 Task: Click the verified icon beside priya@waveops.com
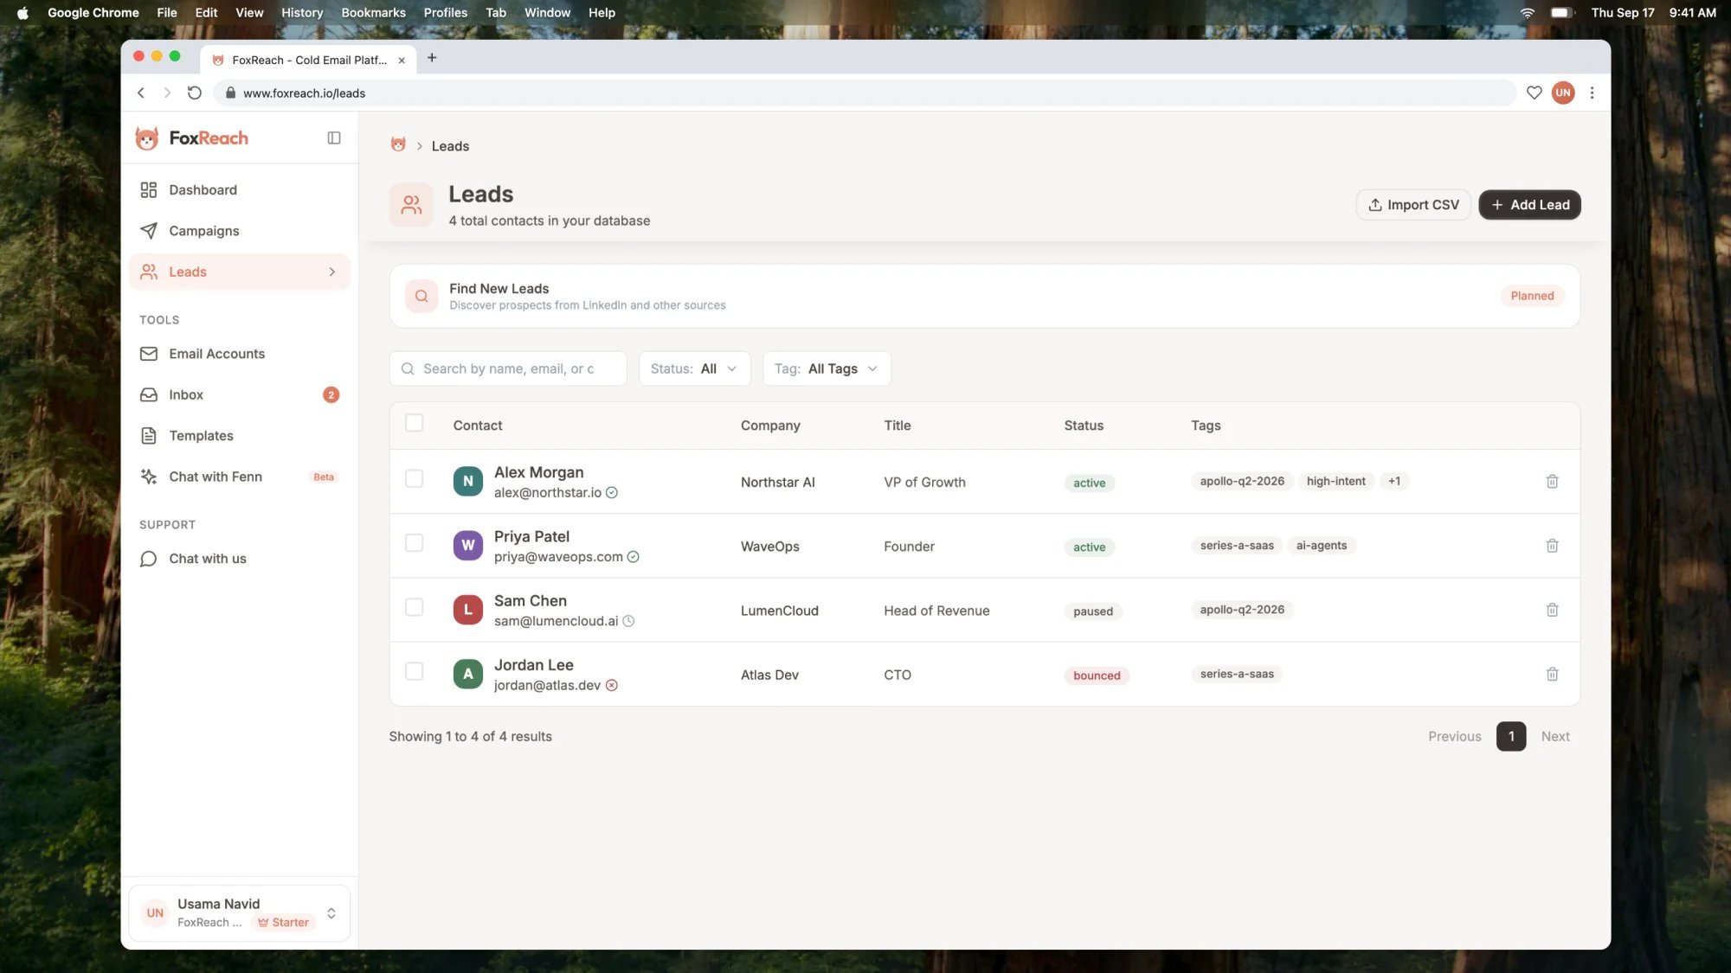(x=634, y=557)
